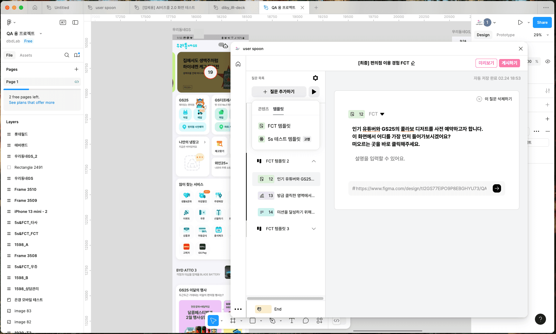Viewport: 556px width, 334px height.
Task: Present prototype with play icon
Action: [x=520, y=22]
